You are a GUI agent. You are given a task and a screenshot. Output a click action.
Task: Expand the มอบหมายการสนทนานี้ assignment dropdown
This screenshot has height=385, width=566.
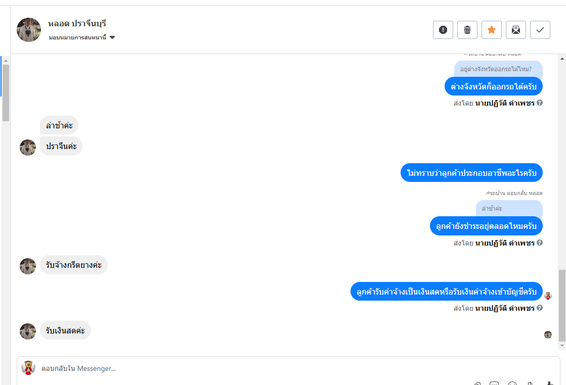(112, 37)
